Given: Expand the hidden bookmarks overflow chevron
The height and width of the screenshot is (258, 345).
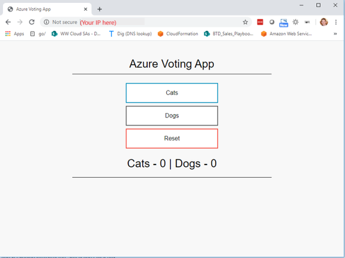Looking at the screenshot, I should point(335,34).
